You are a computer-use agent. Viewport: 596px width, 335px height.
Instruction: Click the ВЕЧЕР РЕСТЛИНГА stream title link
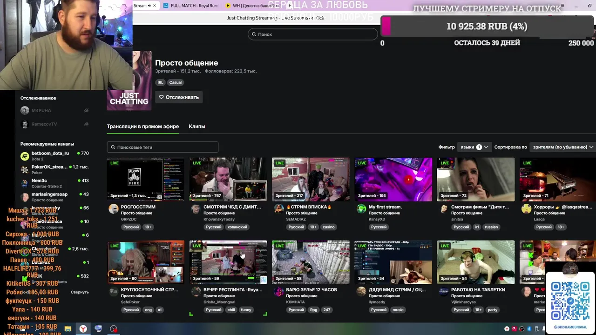(x=233, y=290)
